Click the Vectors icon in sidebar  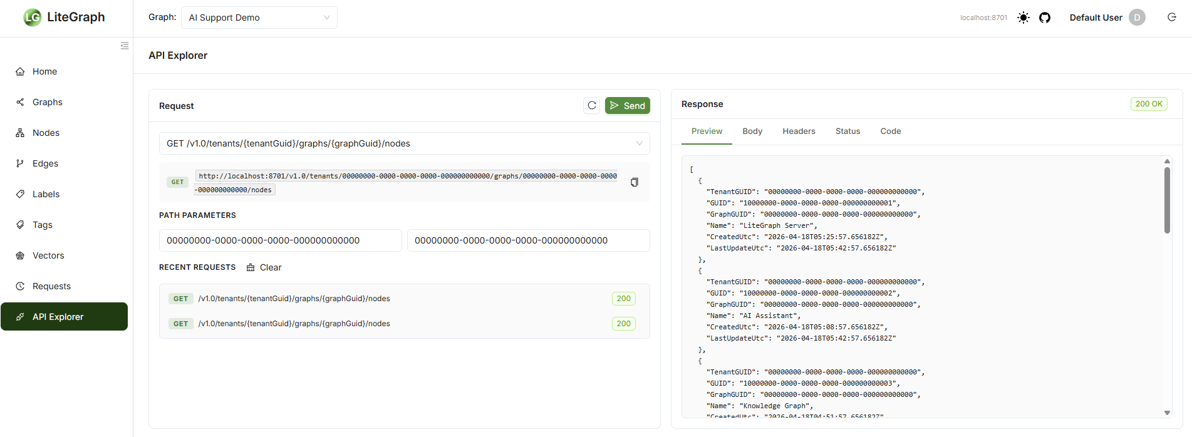click(20, 255)
